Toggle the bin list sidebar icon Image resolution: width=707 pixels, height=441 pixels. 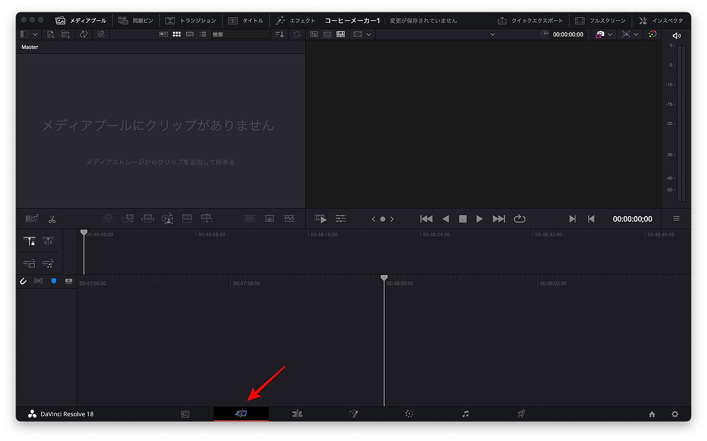pos(24,34)
